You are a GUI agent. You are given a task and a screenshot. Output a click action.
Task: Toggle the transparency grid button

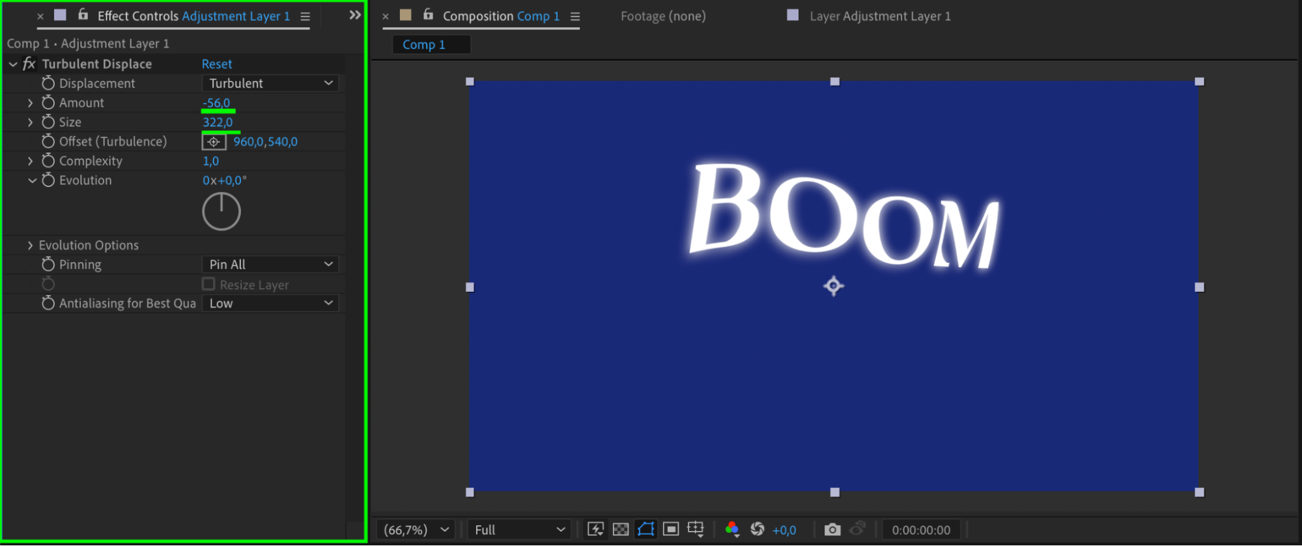[x=621, y=529]
